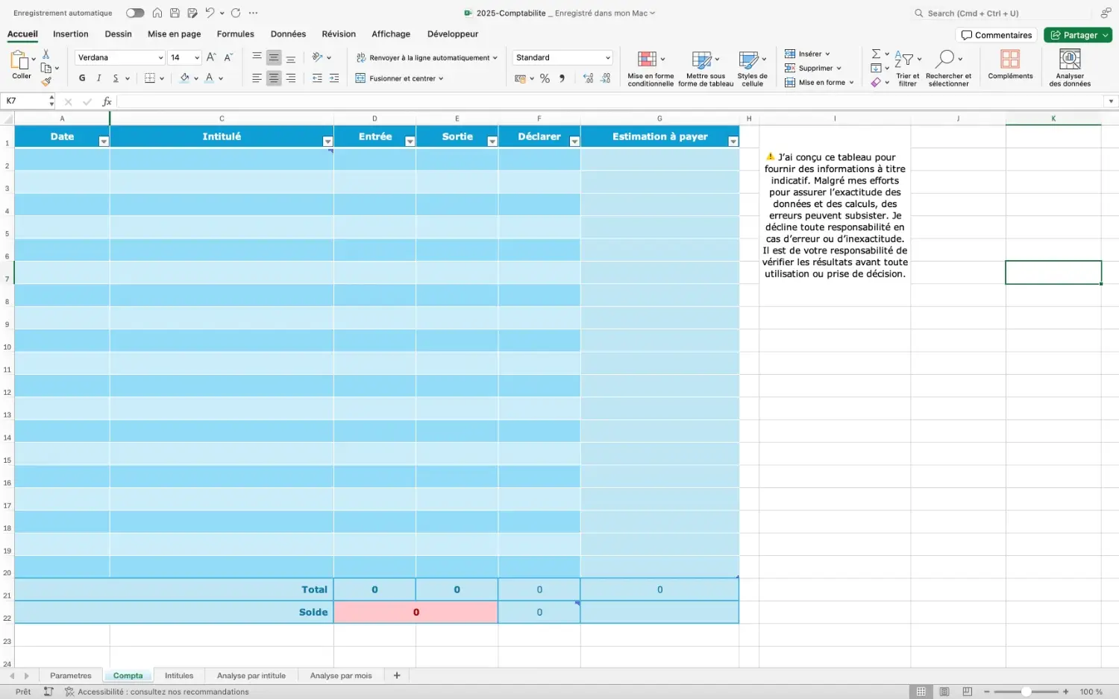Switch to the Analyse par mois sheet

340,676
